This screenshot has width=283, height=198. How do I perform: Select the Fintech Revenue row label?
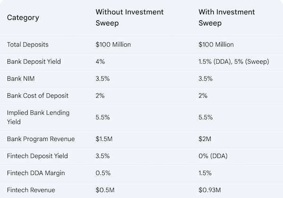tap(31, 190)
